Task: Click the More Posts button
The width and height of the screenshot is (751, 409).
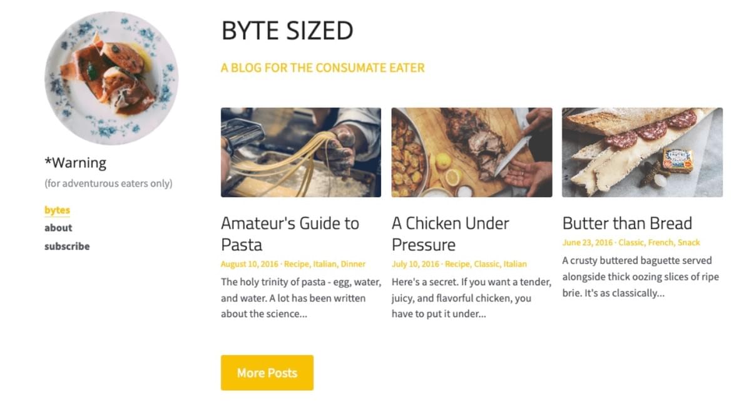Action: coord(267,373)
